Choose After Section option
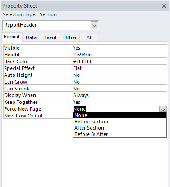 (x=120, y=128)
